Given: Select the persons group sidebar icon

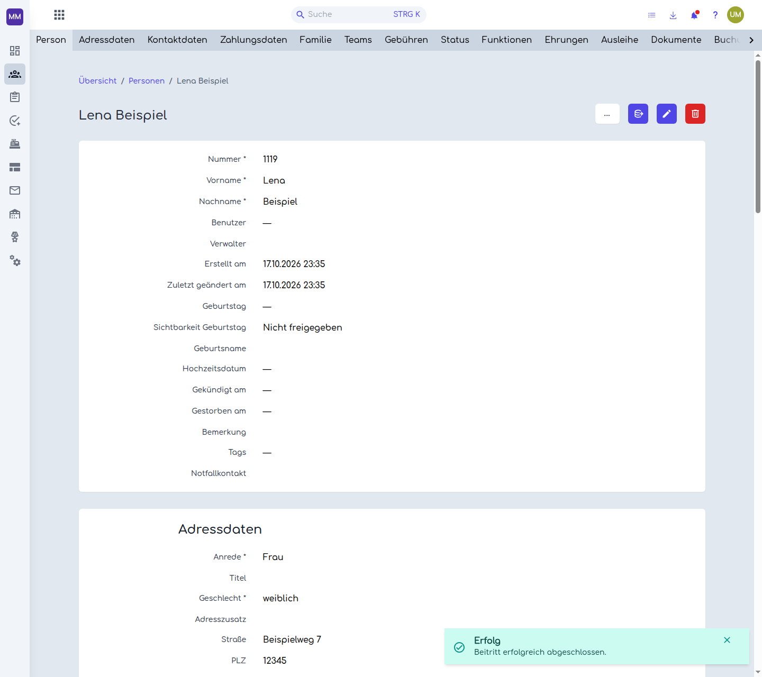Looking at the screenshot, I should 15,74.
